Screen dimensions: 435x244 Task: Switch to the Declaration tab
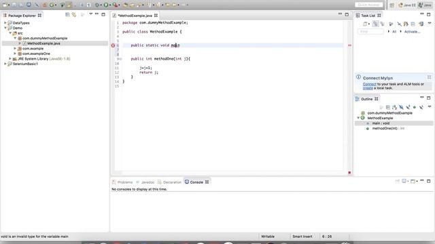[169, 182]
